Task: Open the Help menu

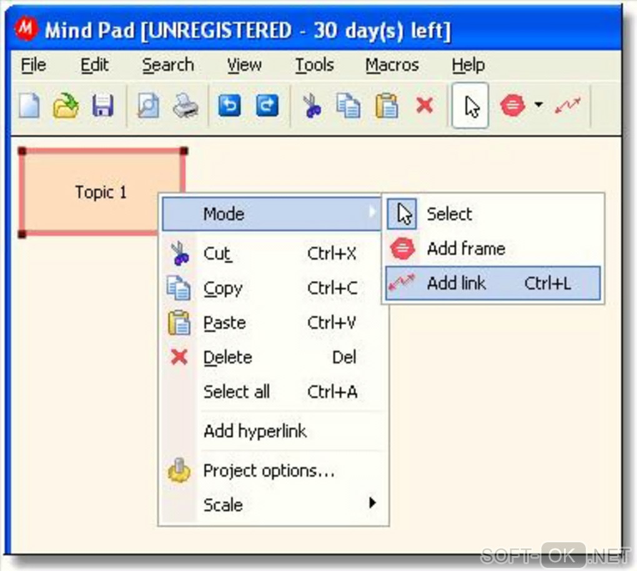Action: click(468, 65)
